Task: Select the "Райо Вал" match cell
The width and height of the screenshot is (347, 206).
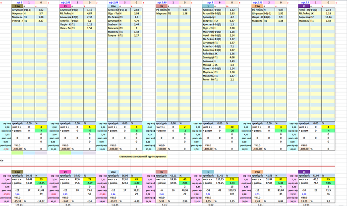Action: [208, 53]
